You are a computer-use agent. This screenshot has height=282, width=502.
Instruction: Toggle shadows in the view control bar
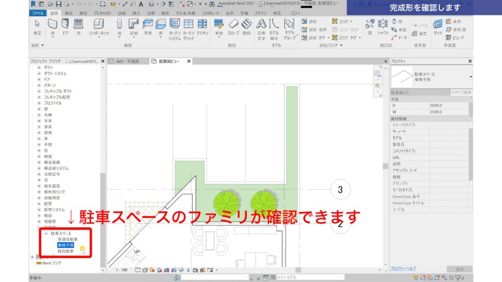pos(159,269)
